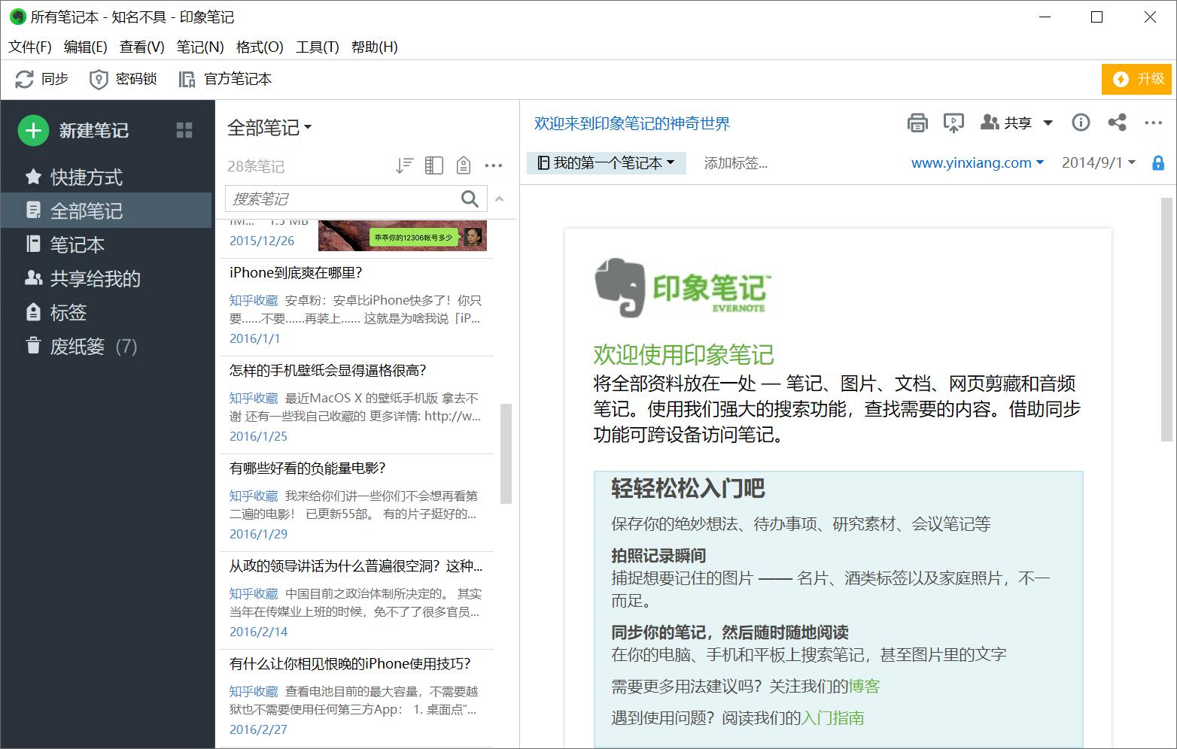Click the sync icon in toolbar

[25, 79]
